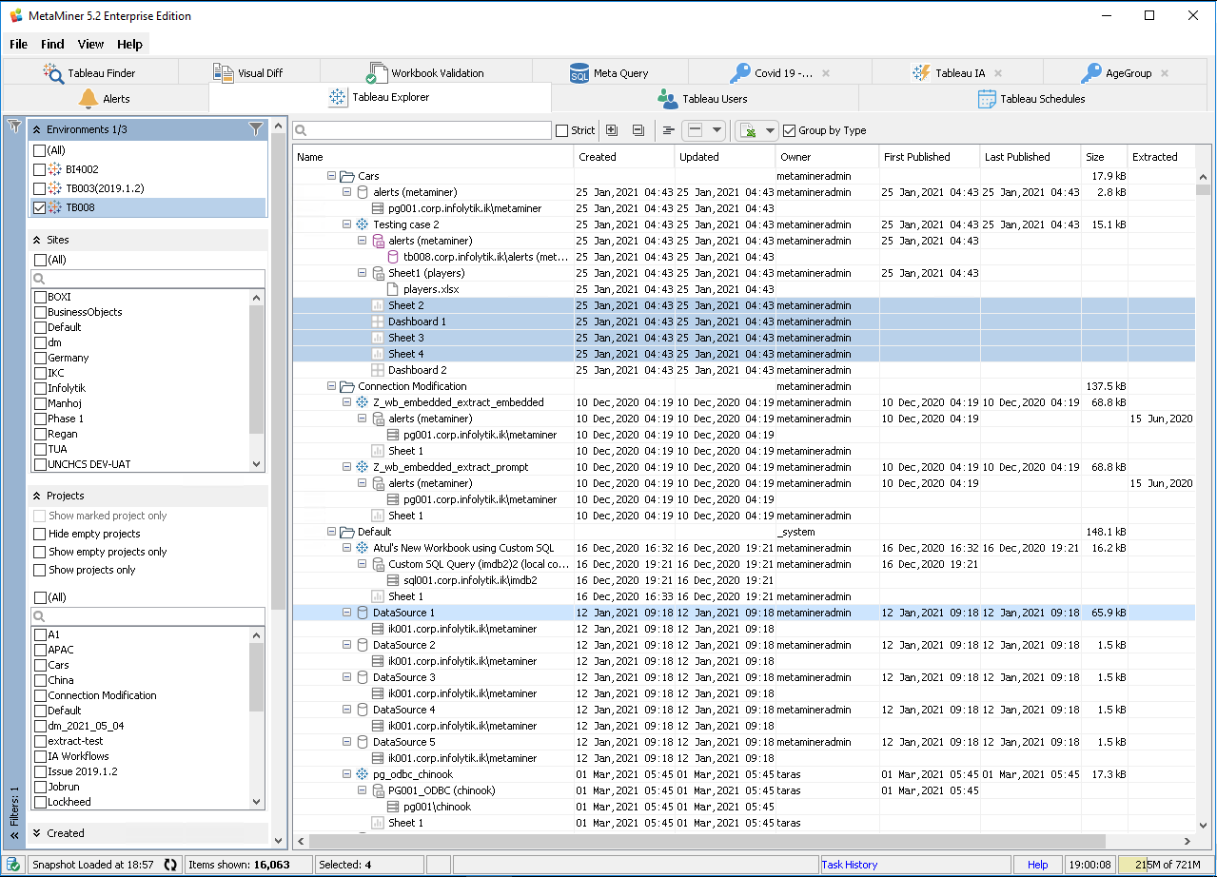
Task: Sort by the Size column header
Action: (x=1102, y=157)
